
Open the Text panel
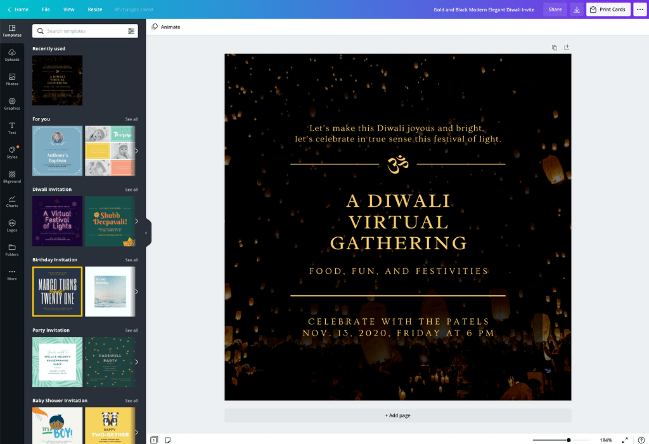(11, 127)
